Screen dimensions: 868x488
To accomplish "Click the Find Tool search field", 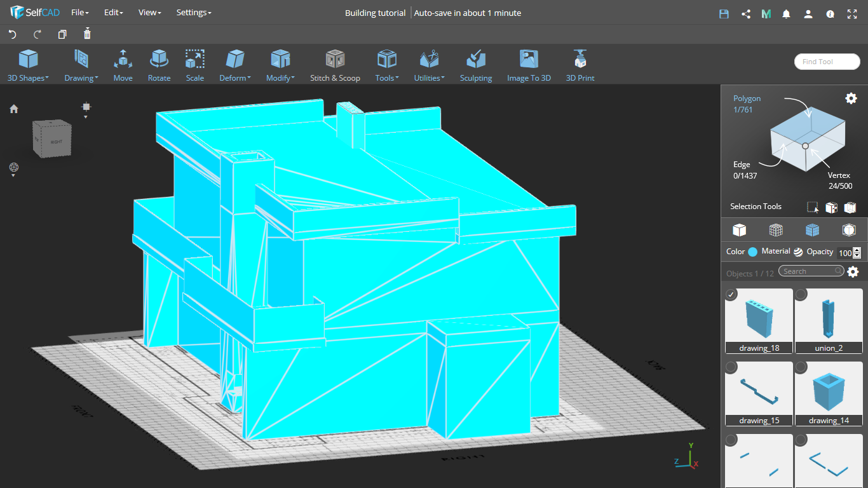I will pos(827,62).
